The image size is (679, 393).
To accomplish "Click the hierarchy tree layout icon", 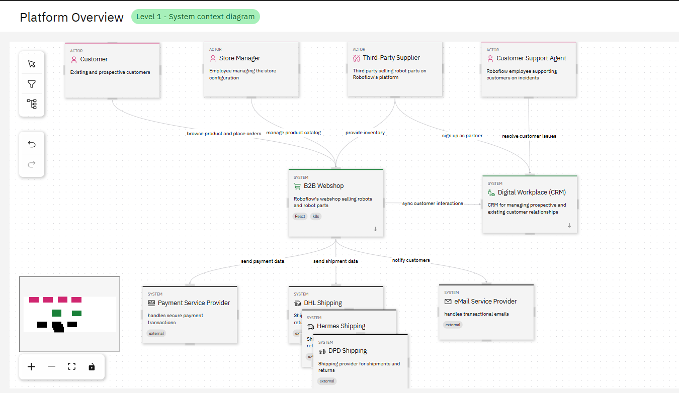I will pos(32,104).
